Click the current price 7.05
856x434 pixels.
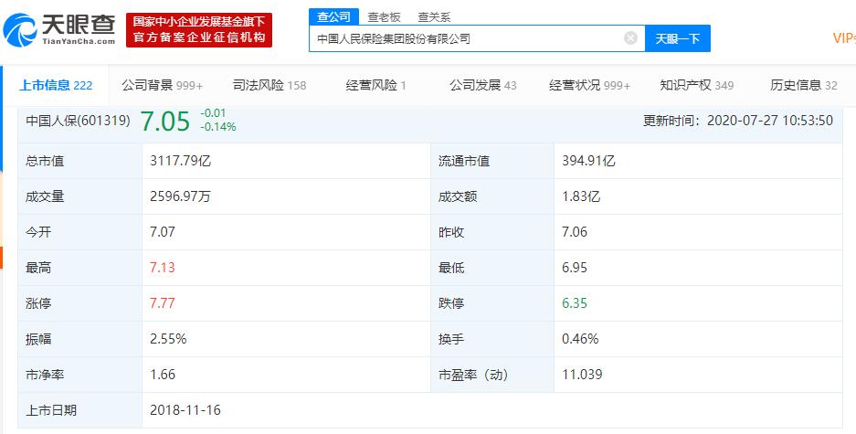pos(165,122)
